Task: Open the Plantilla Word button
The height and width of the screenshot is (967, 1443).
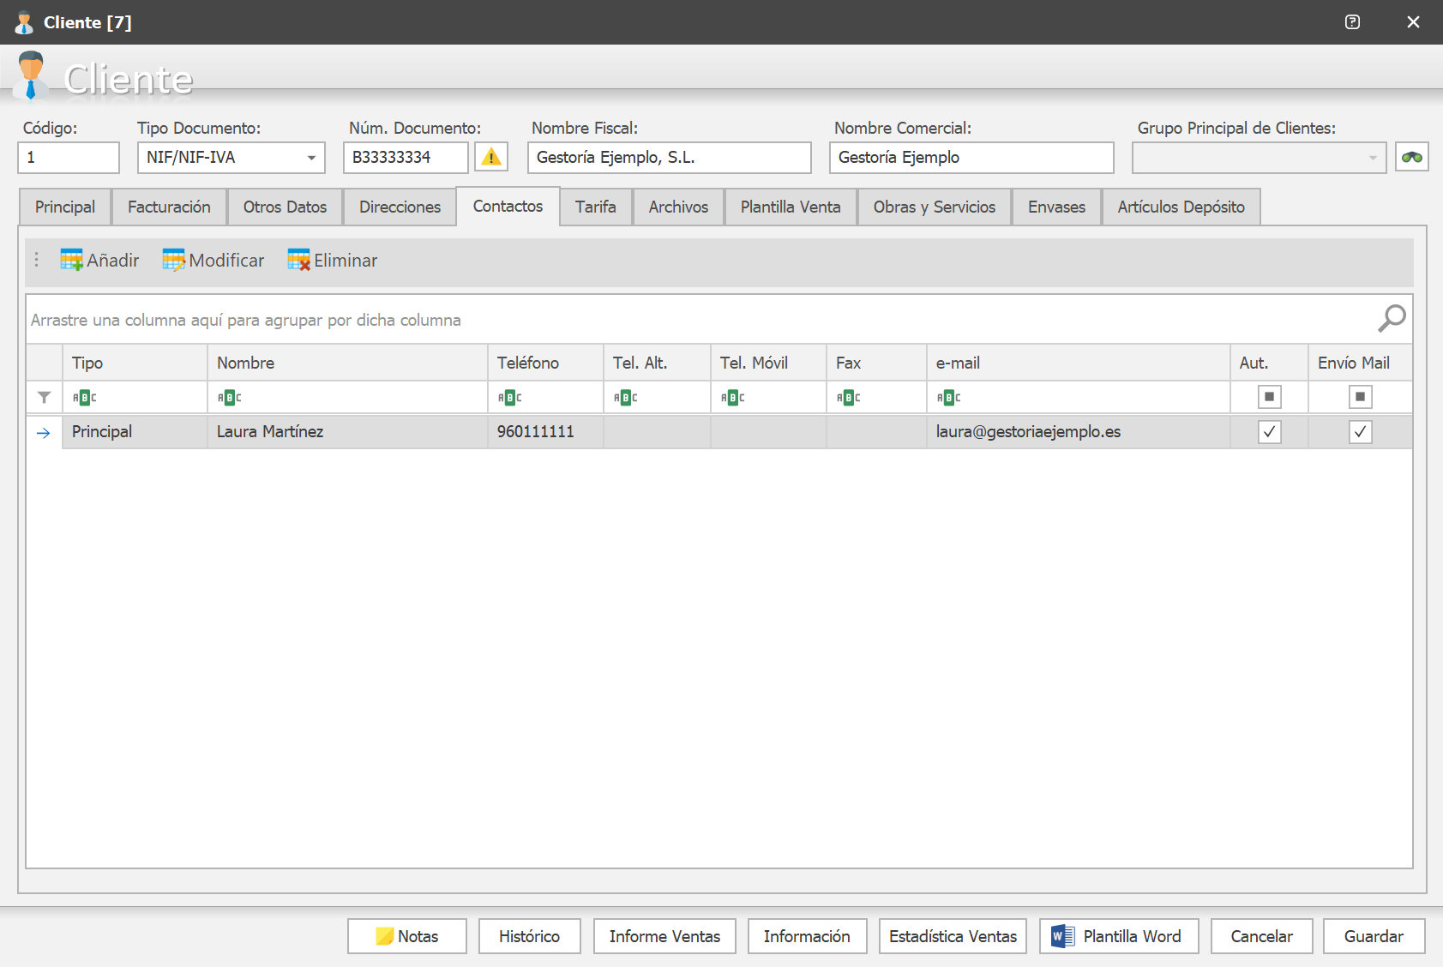Action: tap(1119, 936)
